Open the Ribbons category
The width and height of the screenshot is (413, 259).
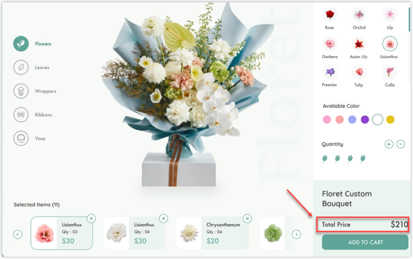tap(33, 115)
